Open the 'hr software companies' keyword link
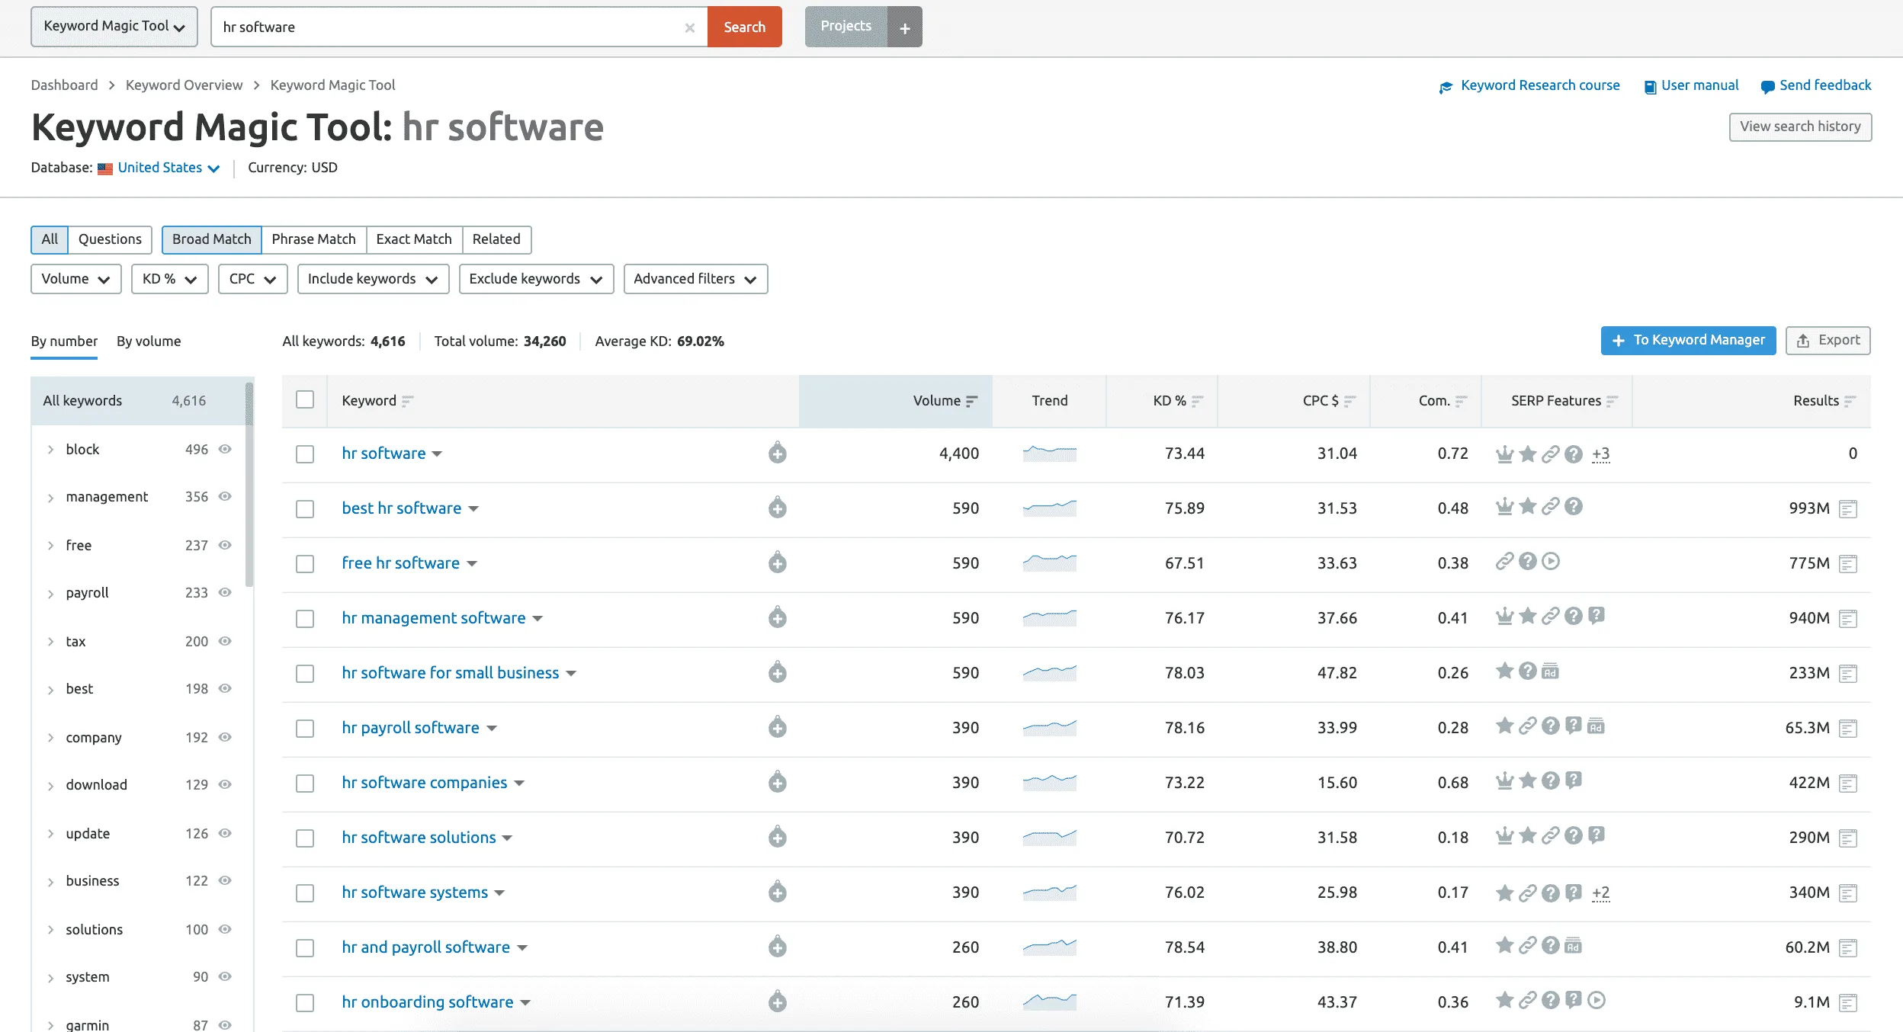 point(424,783)
